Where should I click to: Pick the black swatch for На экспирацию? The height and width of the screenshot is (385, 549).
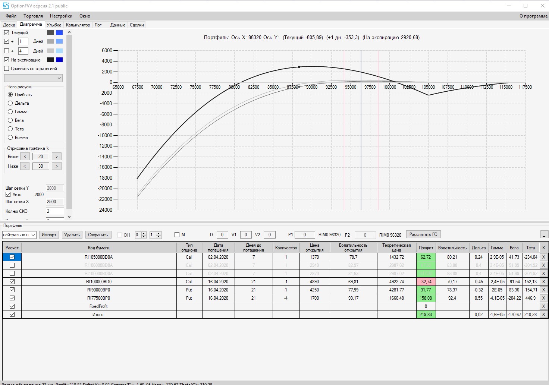pyautogui.click(x=50, y=60)
